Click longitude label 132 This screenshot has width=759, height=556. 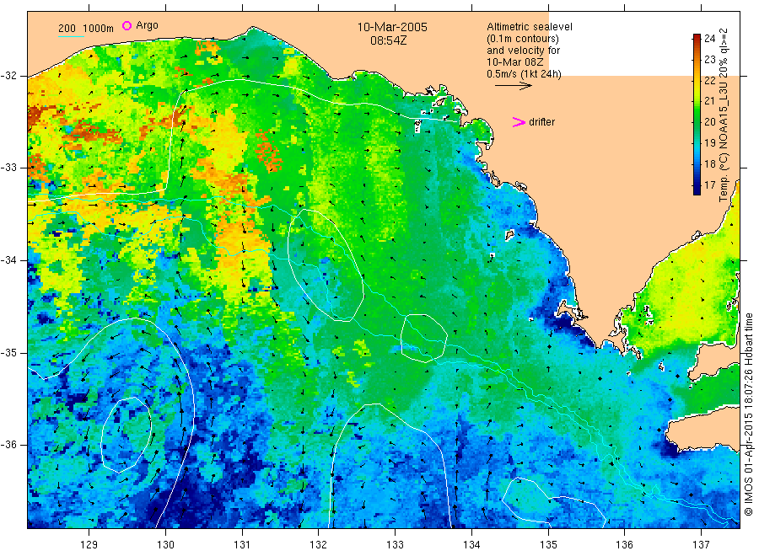[319, 545]
